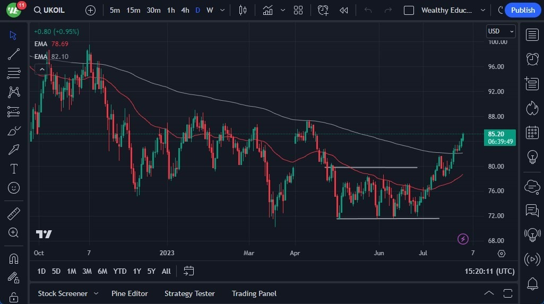Click the Create Alert icon in top toolbar
544x304 pixels.
pos(323,10)
